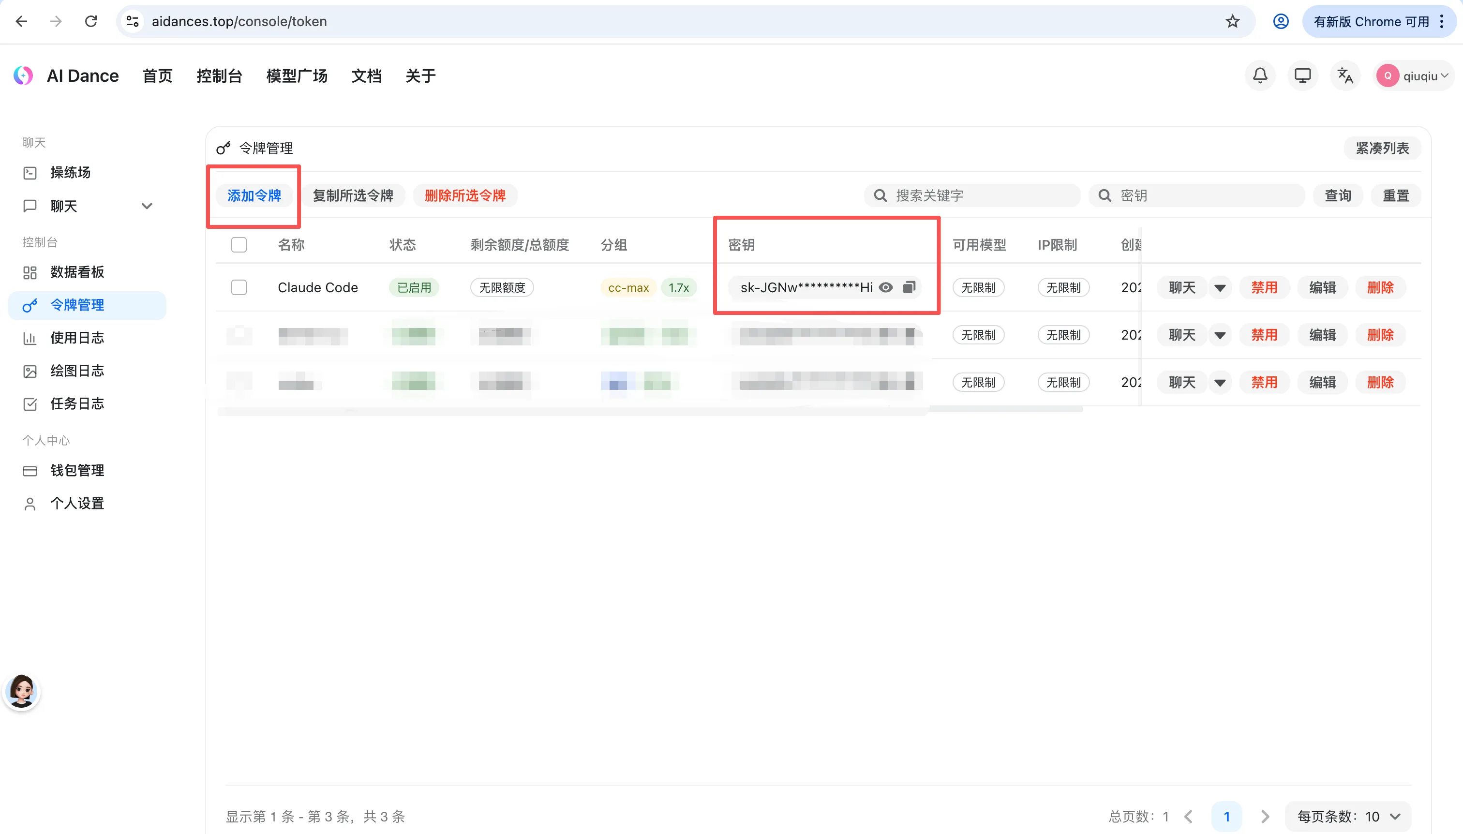1463x834 pixels.
Task: Open language translation icon
Action: point(1344,75)
